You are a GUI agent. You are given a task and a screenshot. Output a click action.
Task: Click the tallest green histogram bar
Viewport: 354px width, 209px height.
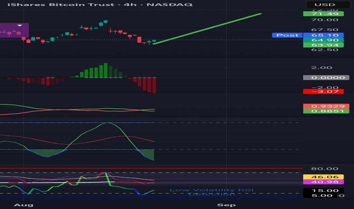point(106,71)
